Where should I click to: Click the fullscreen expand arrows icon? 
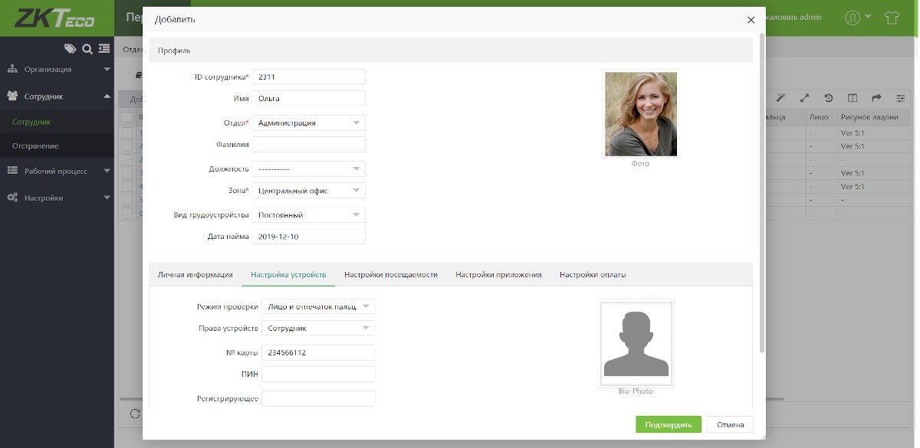[804, 98]
